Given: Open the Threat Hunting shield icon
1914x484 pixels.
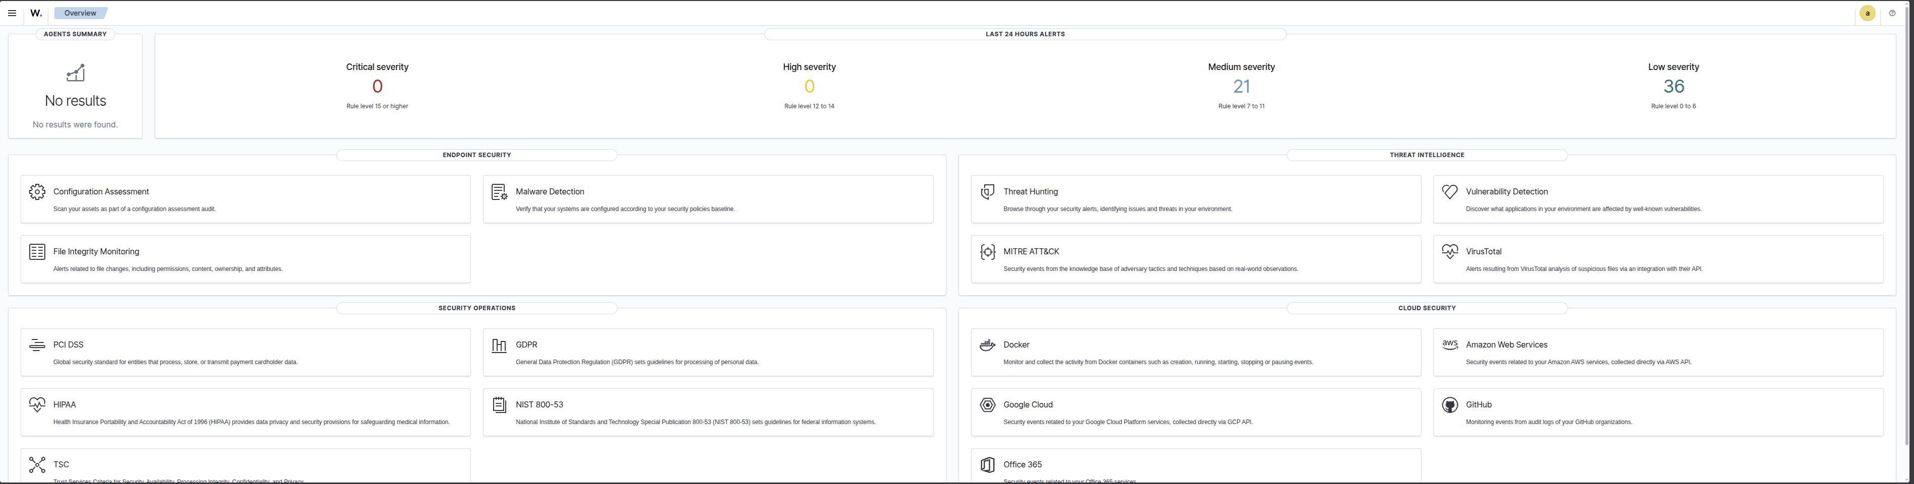Looking at the screenshot, I should coord(987,192).
